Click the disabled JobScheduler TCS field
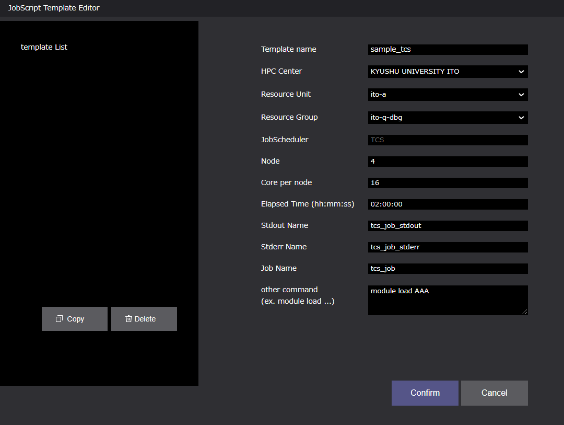Image resolution: width=564 pixels, height=425 pixels. pyautogui.click(x=448, y=140)
